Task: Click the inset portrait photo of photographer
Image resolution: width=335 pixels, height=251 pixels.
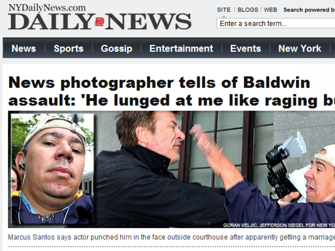Action: tap(52, 169)
